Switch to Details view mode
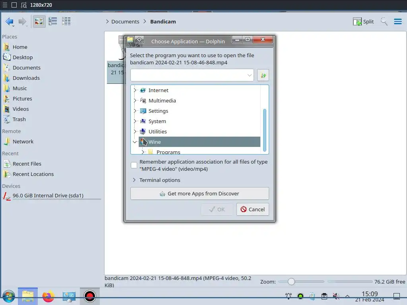This screenshot has height=305, width=407. click(x=66, y=21)
